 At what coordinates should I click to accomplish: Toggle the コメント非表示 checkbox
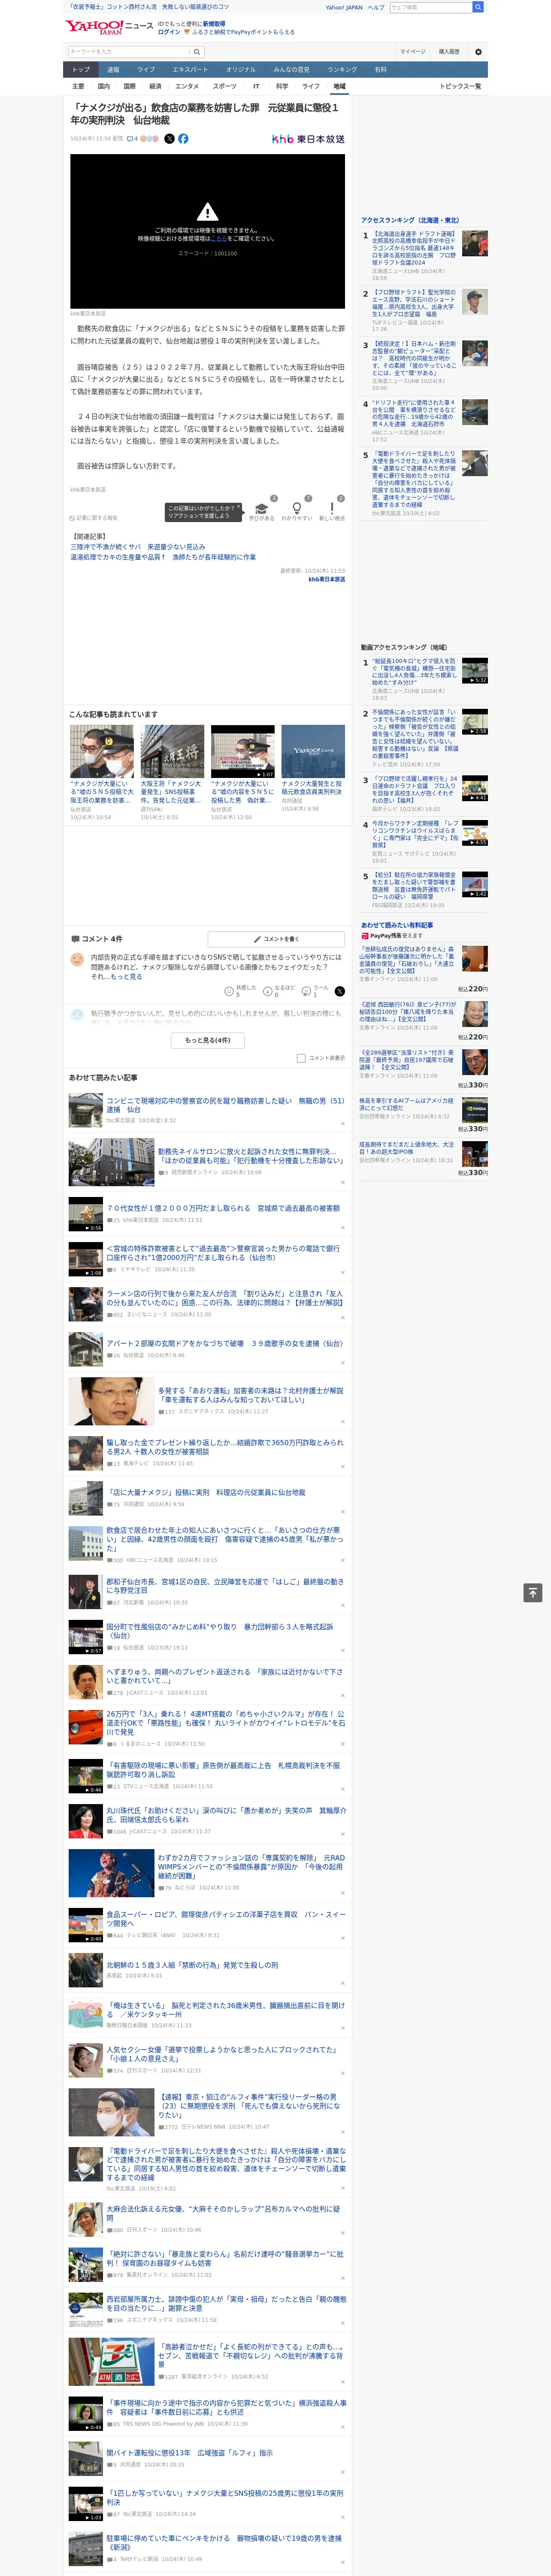[x=301, y=1057]
